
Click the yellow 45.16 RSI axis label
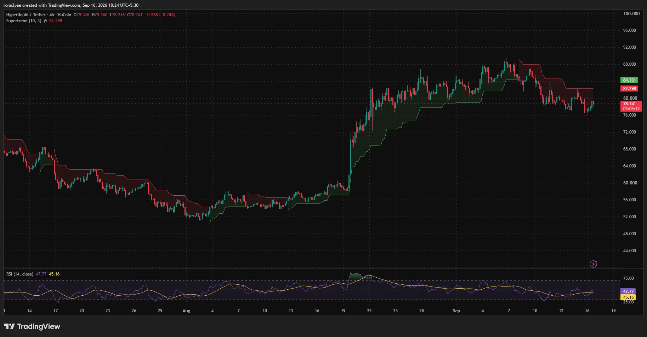tap(628, 297)
